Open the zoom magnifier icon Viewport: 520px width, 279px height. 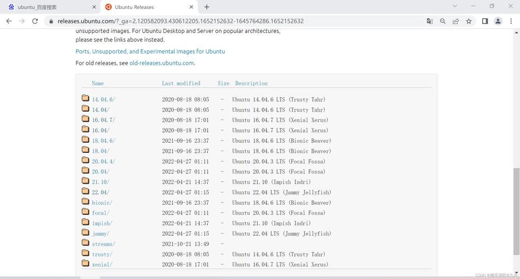coord(443,21)
